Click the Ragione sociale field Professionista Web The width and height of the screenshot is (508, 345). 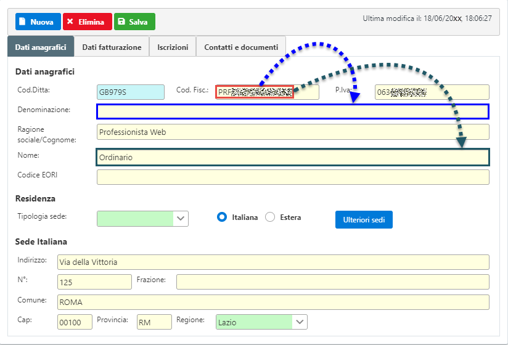click(292, 132)
